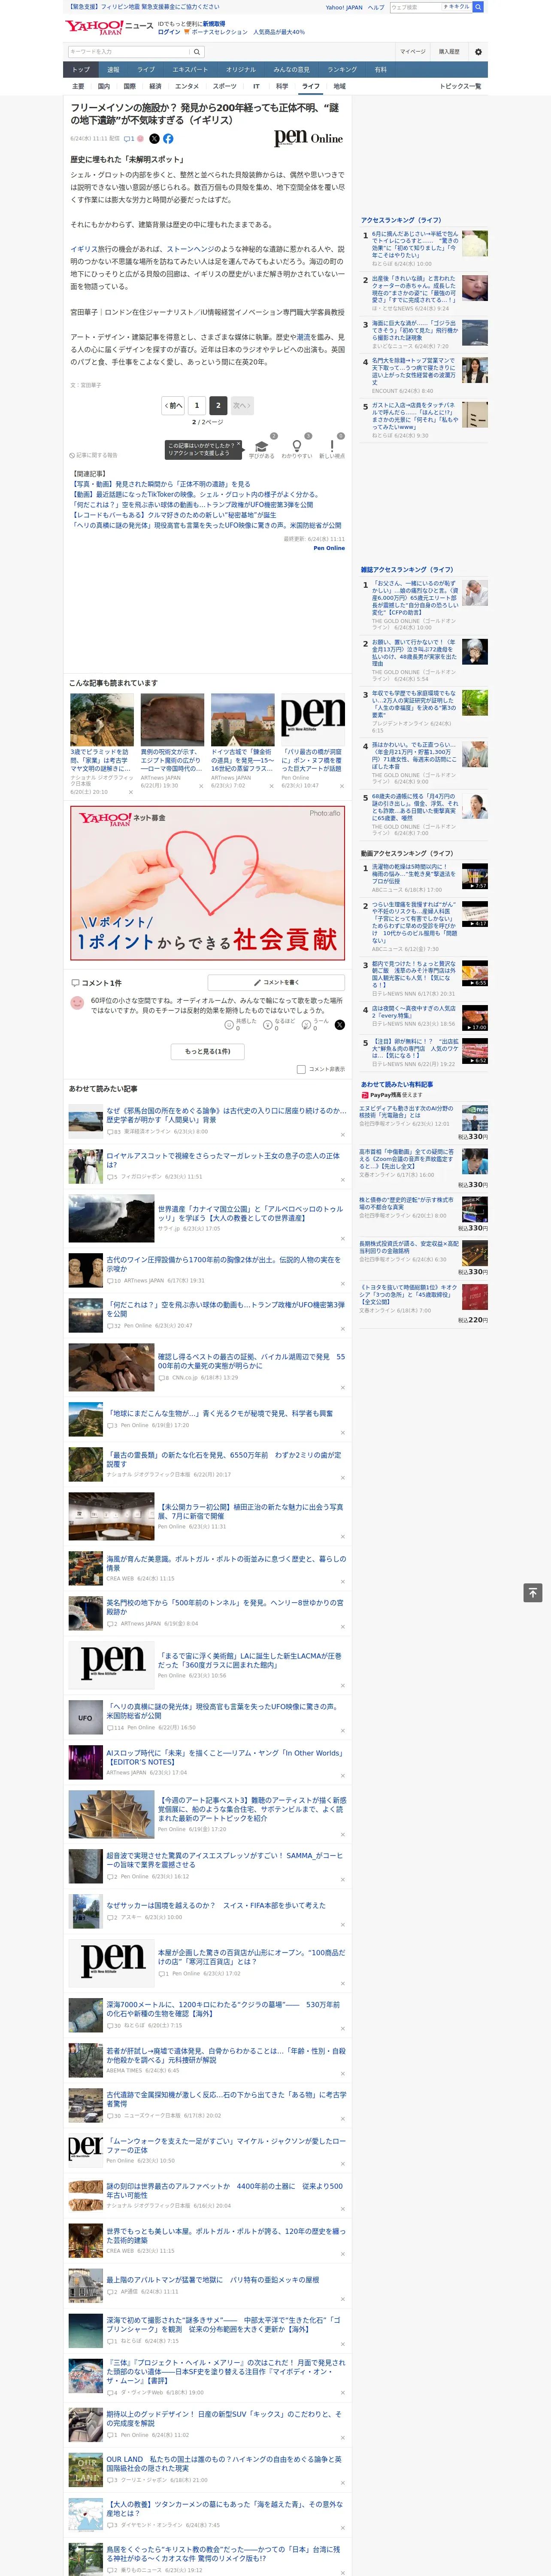
Task: Open the 古代のワイン圧搾設備 article
Action: click(224, 1264)
